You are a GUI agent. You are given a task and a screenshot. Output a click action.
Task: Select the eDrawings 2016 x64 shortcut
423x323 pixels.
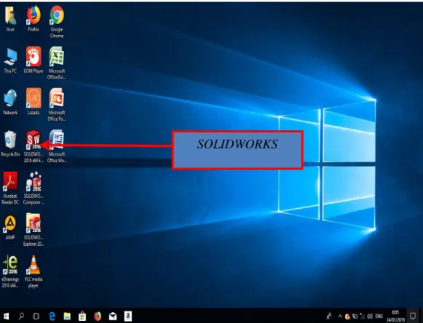10,272
